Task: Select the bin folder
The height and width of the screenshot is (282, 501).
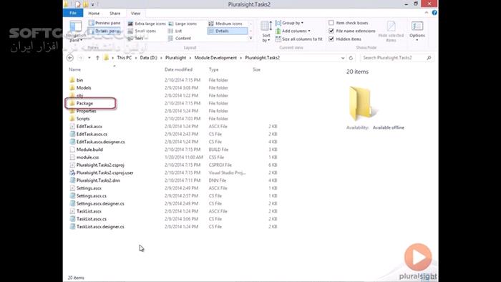Action: 80,80
